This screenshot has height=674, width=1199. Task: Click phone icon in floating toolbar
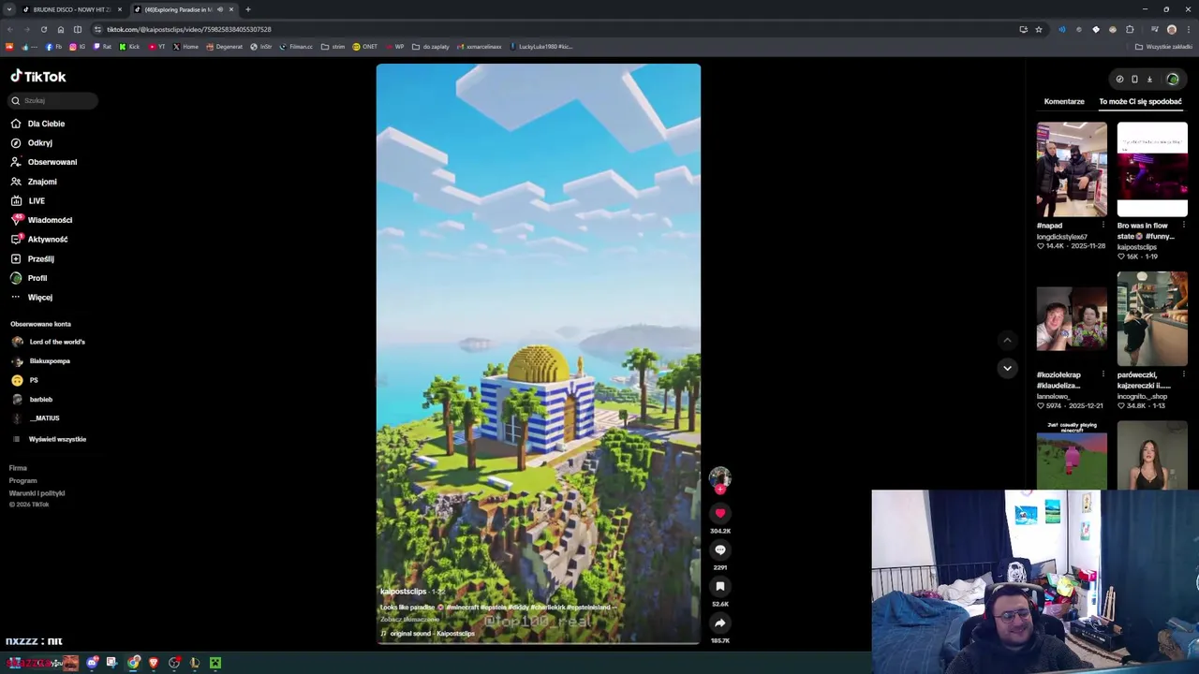[x=1134, y=80]
